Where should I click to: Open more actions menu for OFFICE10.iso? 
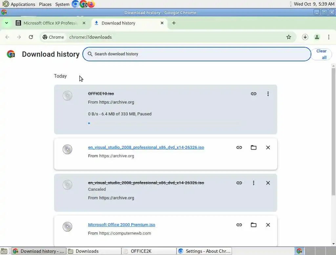(268, 94)
